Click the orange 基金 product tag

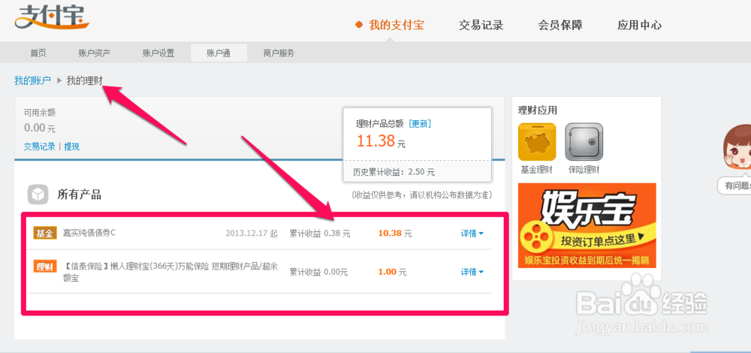45,233
